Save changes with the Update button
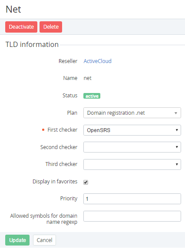185x249 pixels. click(x=17, y=240)
